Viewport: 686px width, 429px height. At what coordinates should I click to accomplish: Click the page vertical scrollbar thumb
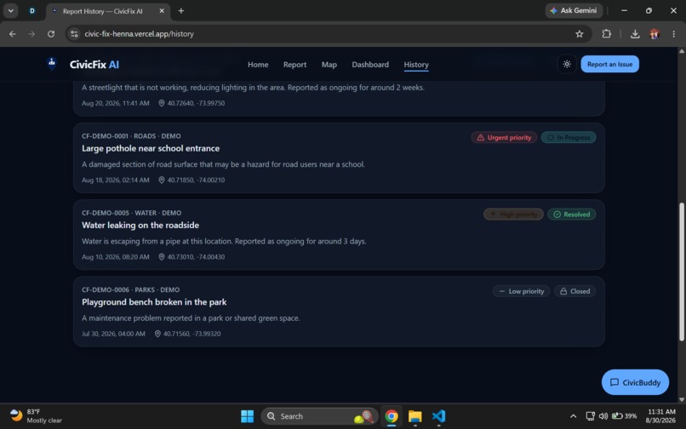tap(681, 272)
